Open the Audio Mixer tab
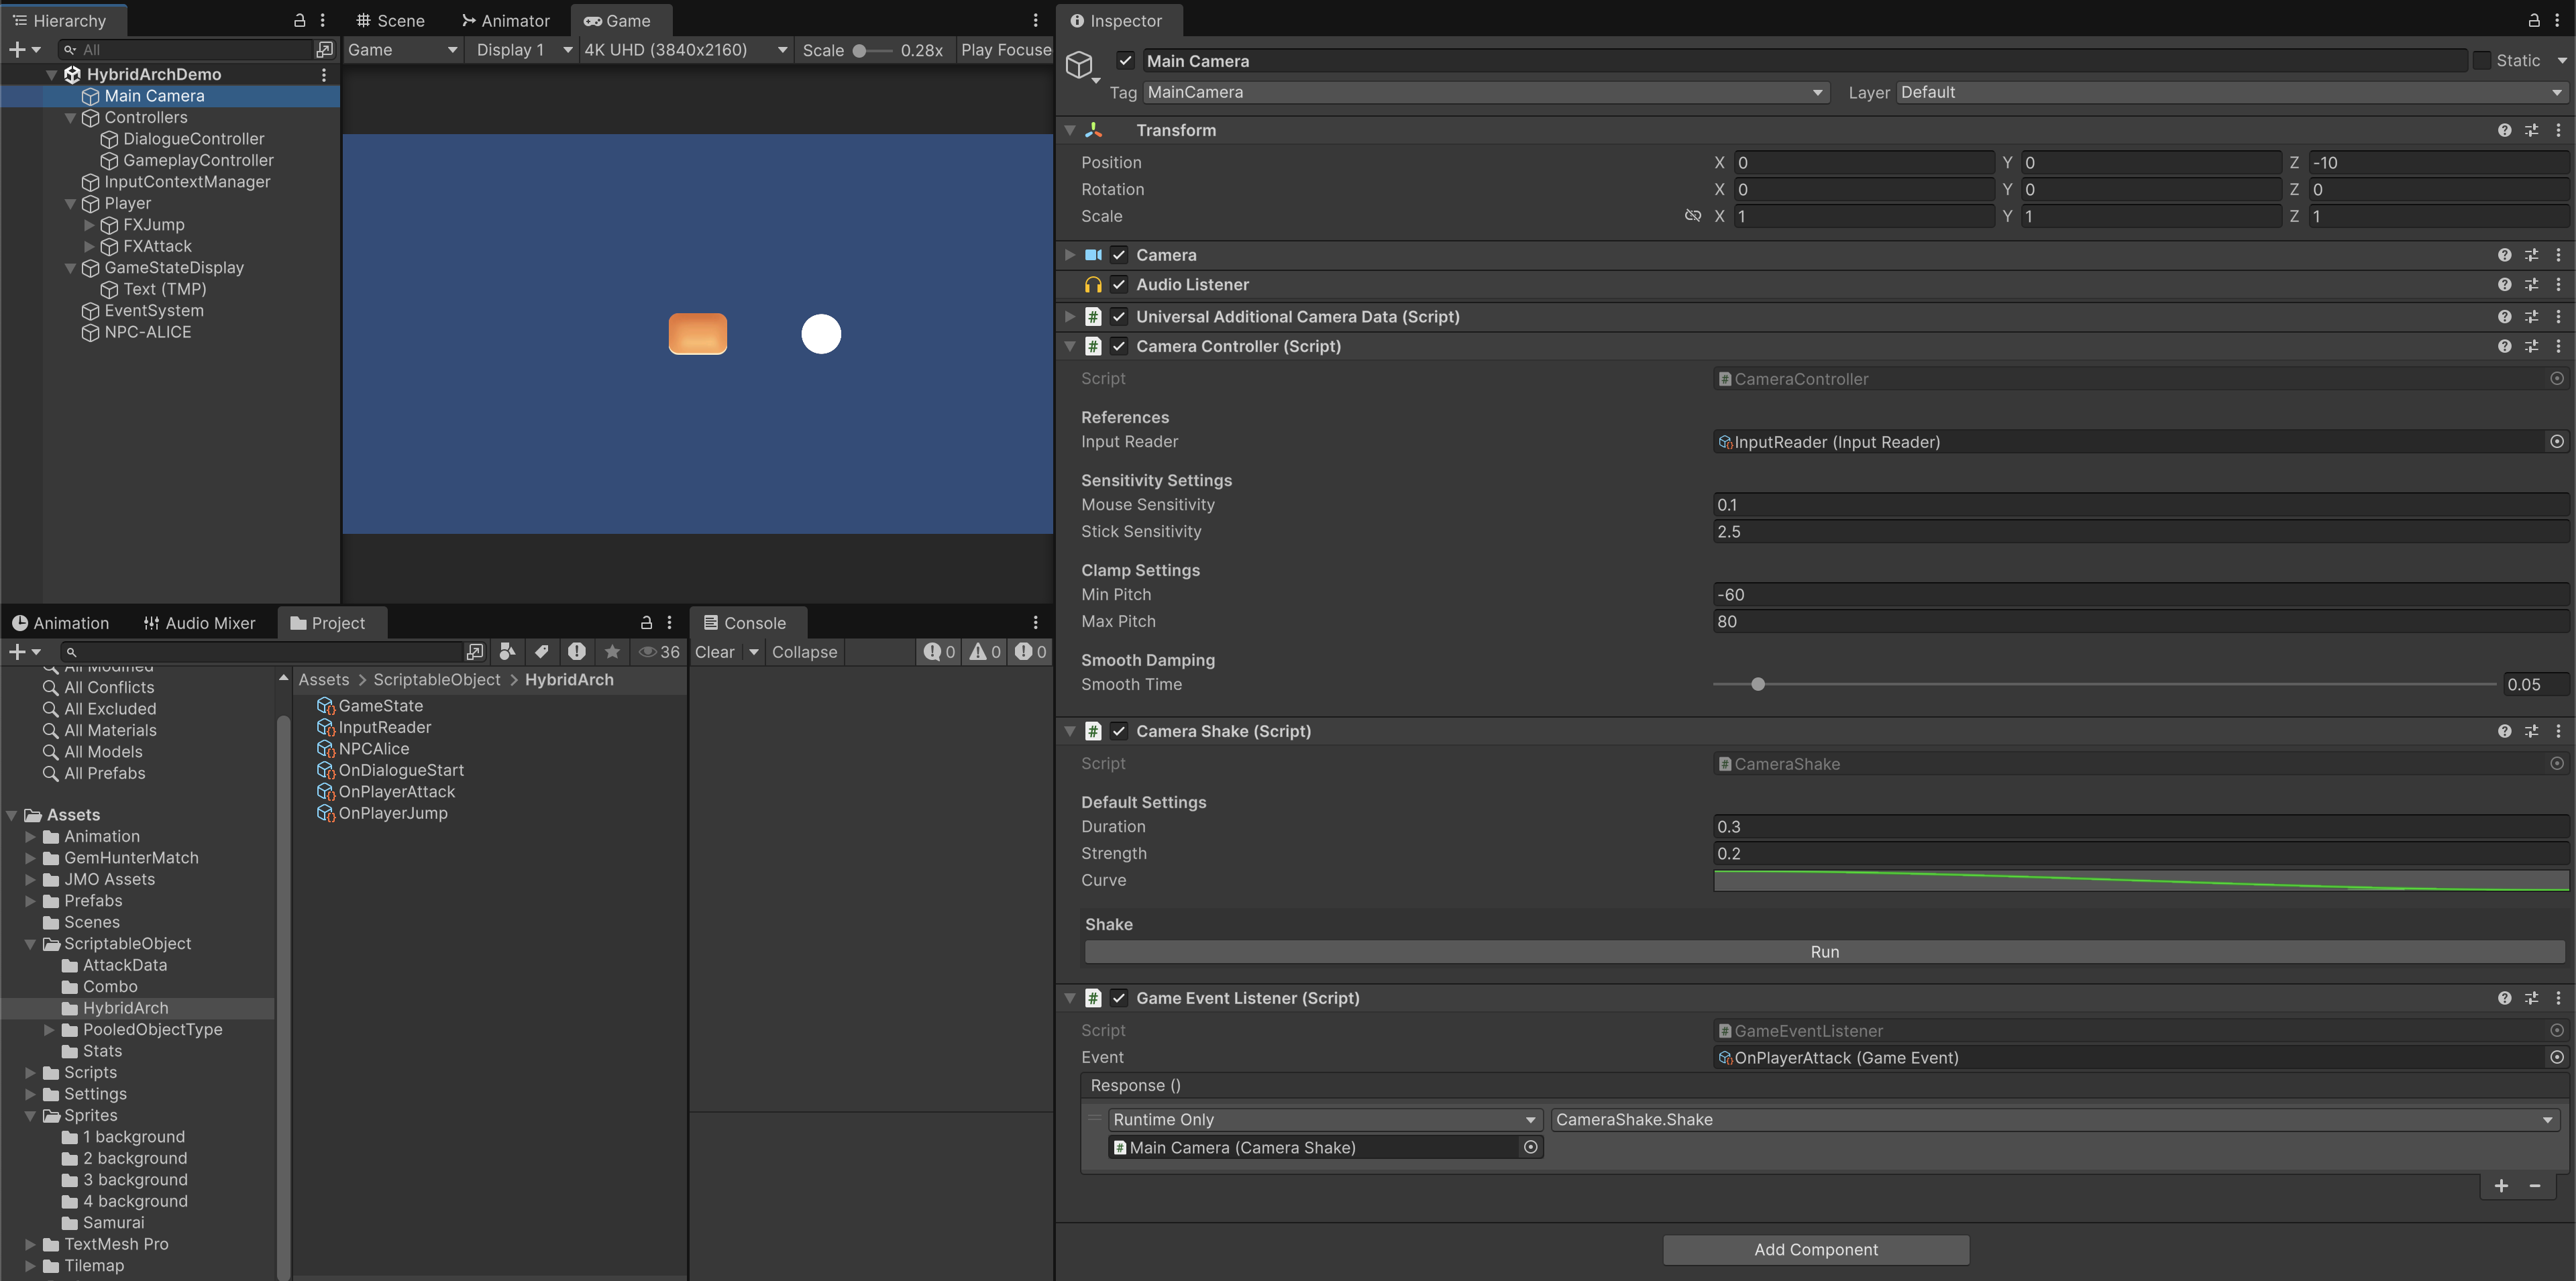The width and height of the screenshot is (2576, 1281). click(199, 623)
